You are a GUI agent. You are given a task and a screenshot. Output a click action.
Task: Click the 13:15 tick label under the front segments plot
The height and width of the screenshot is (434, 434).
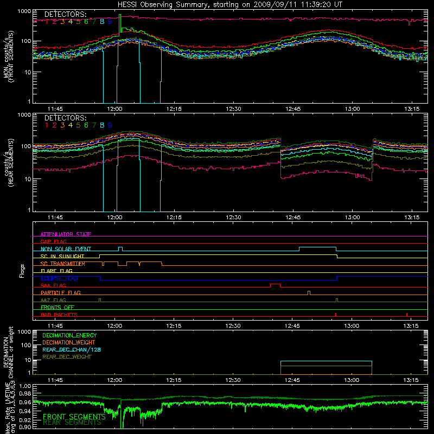(412, 109)
